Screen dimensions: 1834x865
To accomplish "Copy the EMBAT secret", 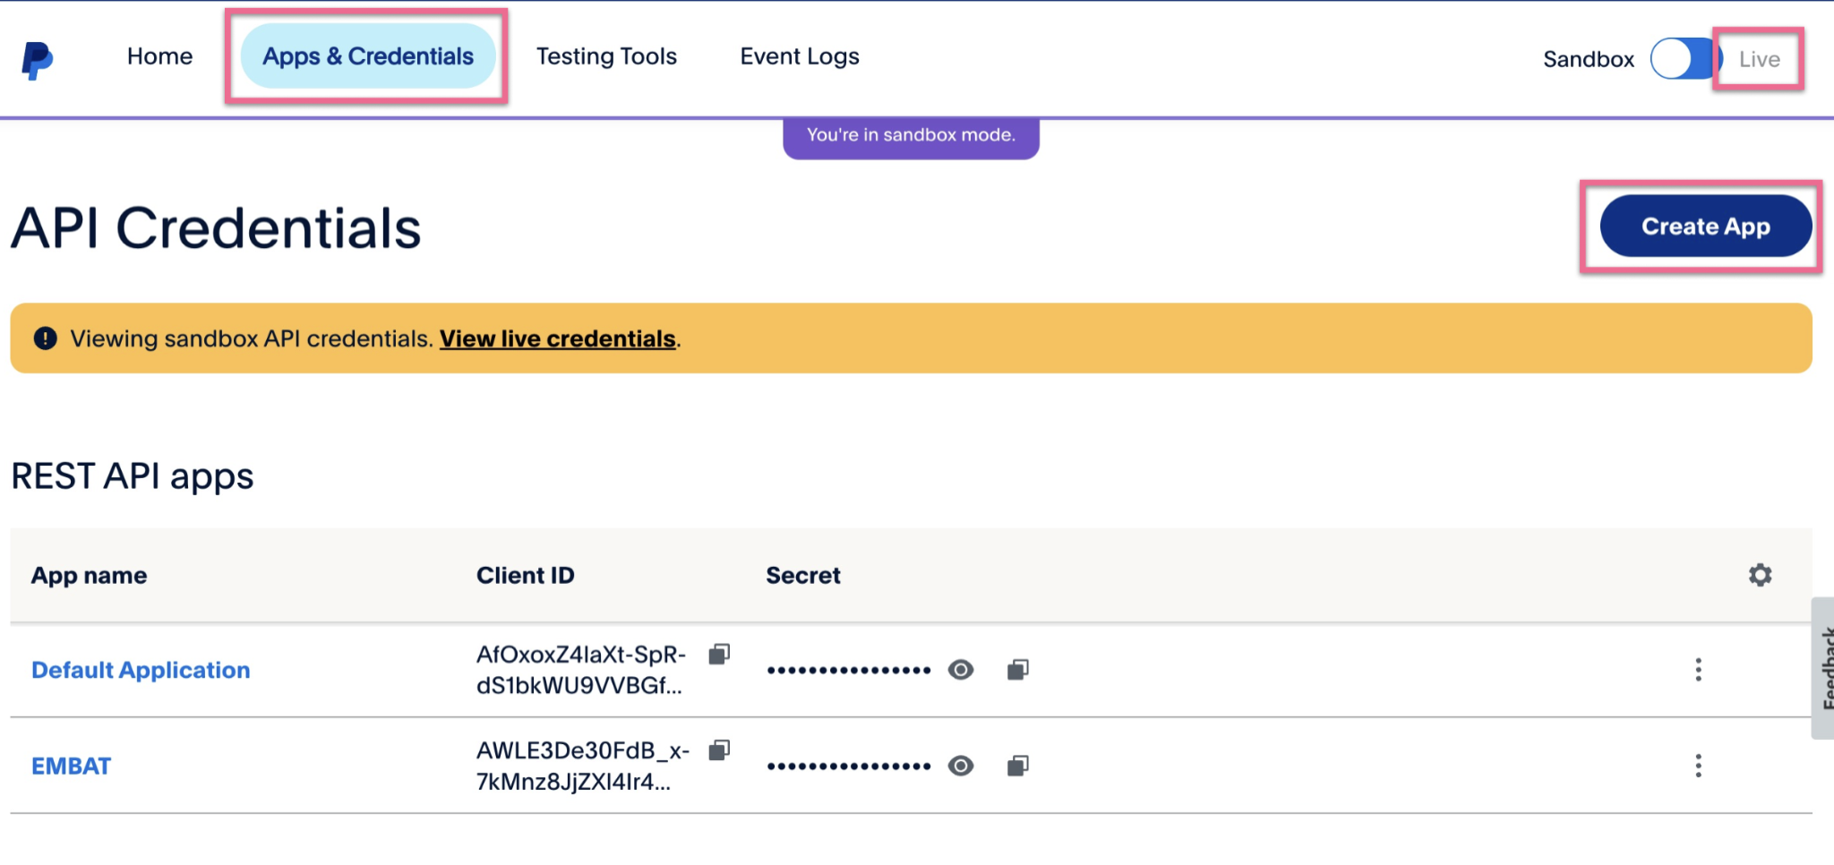I will coord(1017,766).
